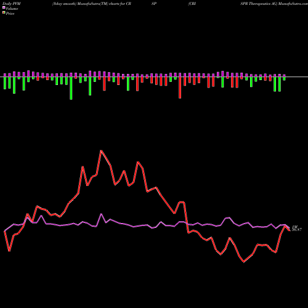Click the highest peak of the magenta volume line

coord(101,214)
